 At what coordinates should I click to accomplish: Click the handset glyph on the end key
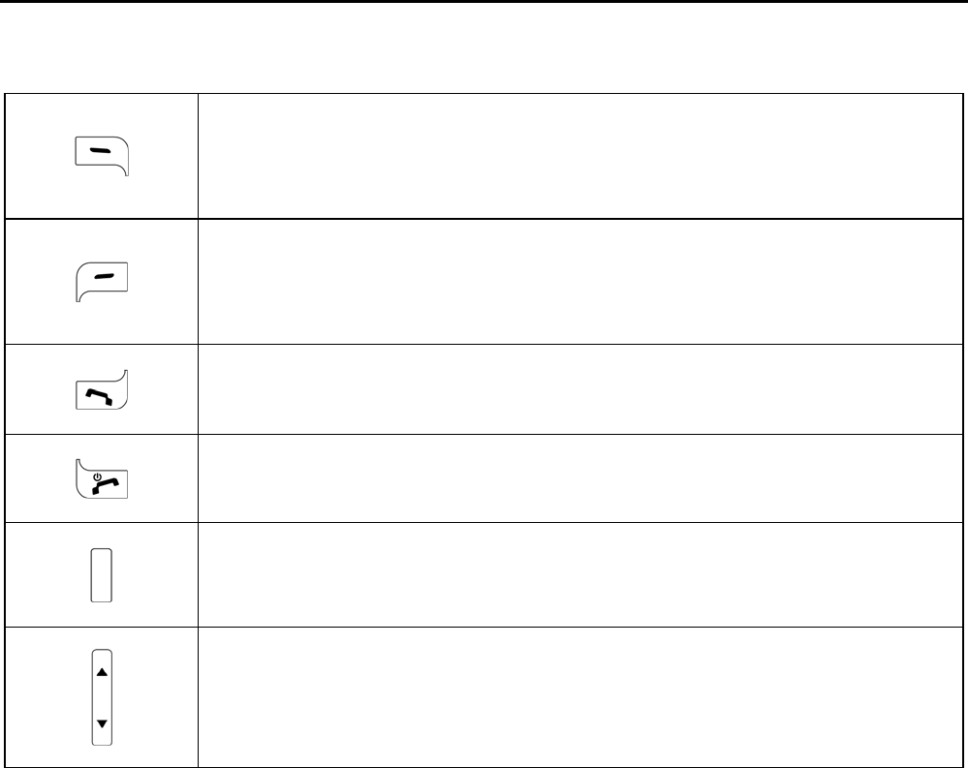coord(103,485)
